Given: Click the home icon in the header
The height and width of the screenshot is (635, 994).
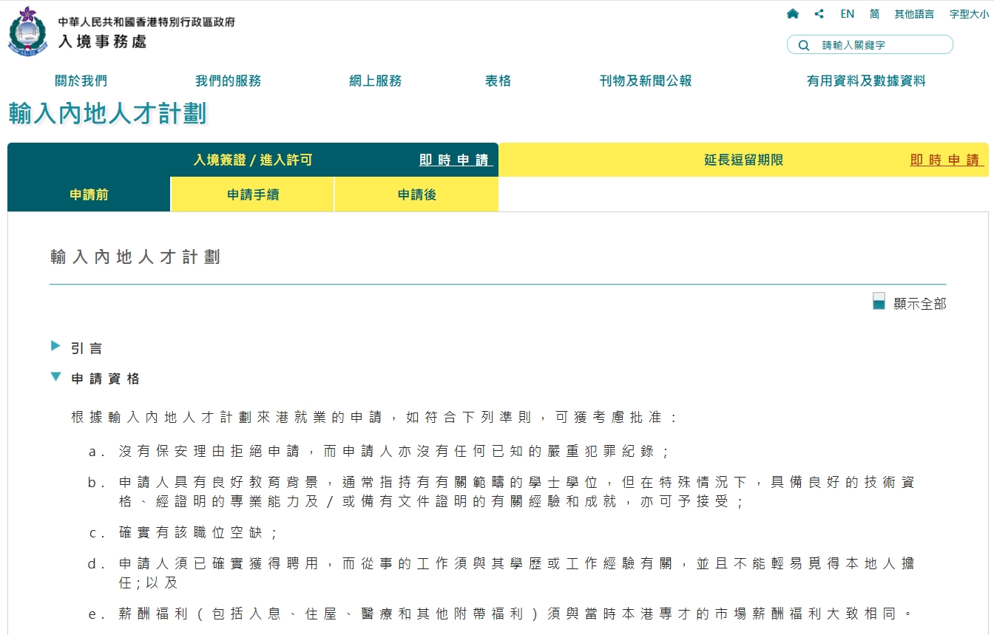Looking at the screenshot, I should point(792,13).
